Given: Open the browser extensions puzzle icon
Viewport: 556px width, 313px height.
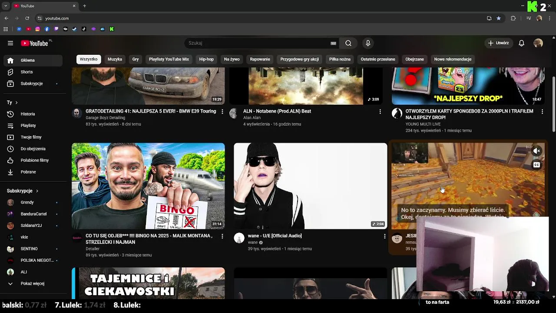Looking at the screenshot, I should tap(513, 18).
